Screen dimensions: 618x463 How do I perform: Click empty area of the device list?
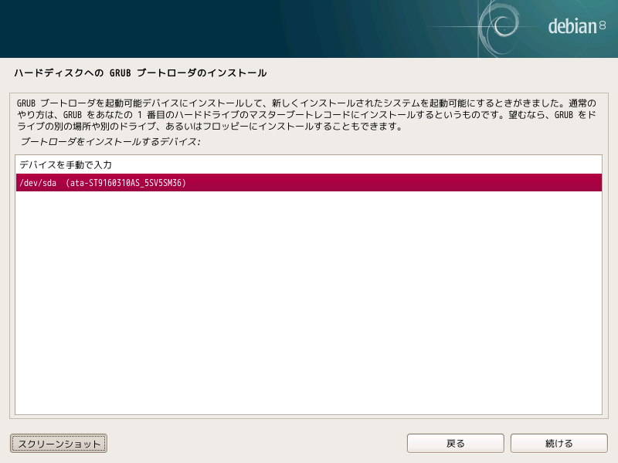309,309
